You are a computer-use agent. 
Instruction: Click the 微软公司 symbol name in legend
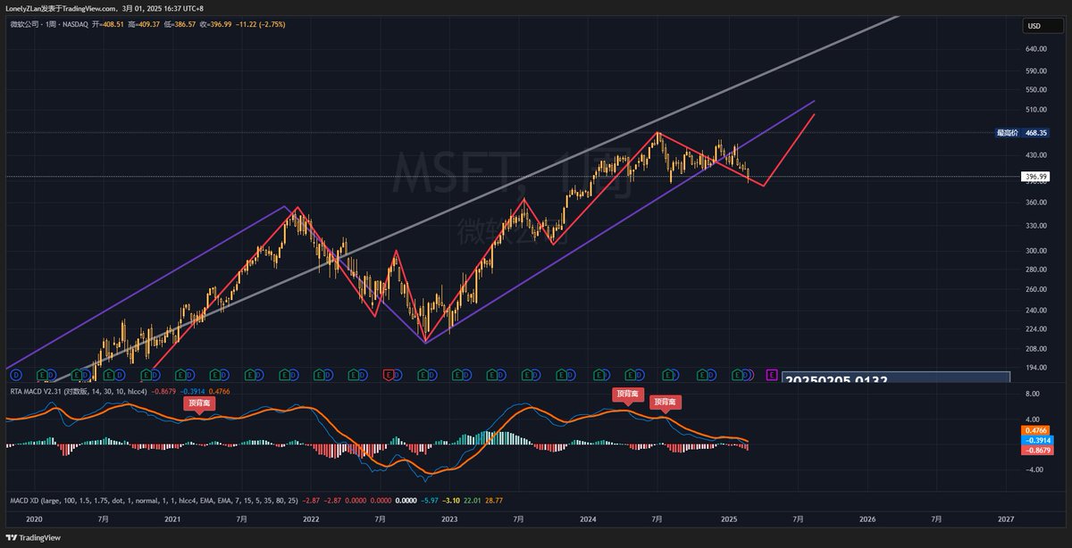pyautogui.click(x=25, y=24)
